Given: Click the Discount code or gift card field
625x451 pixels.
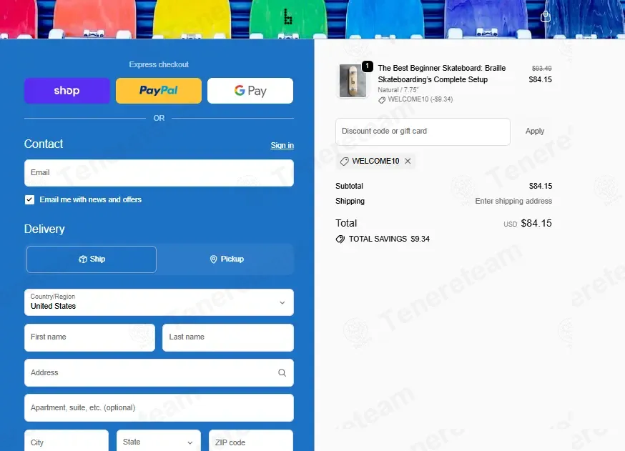Looking at the screenshot, I should (x=423, y=132).
